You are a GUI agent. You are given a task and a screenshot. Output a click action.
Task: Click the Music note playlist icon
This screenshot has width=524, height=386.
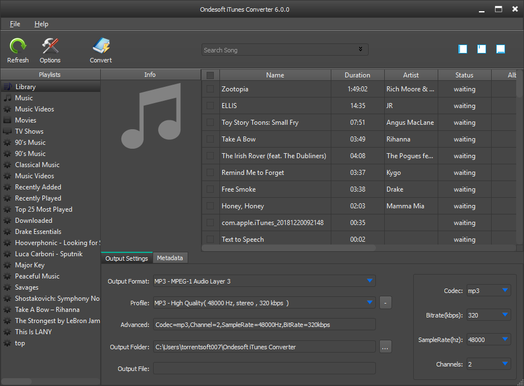[7, 98]
